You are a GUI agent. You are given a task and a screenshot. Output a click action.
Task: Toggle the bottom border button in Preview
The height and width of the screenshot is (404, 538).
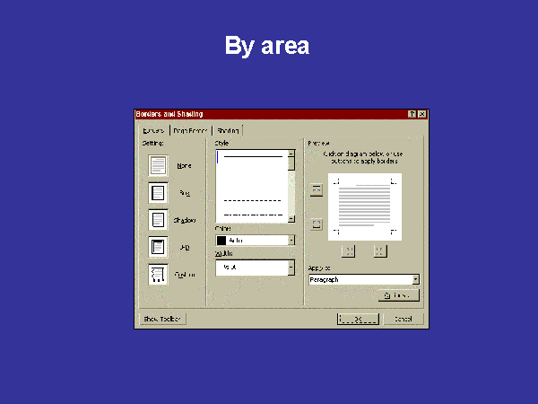[x=316, y=224]
